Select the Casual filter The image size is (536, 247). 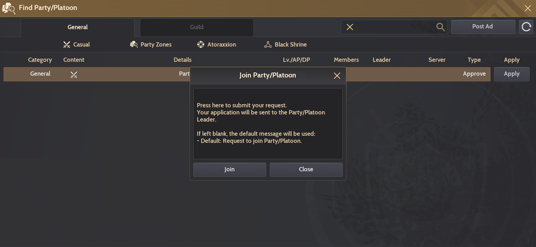[77, 45]
